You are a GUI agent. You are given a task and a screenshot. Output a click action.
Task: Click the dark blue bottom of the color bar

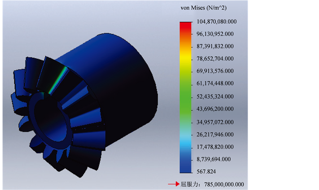pos(185,168)
